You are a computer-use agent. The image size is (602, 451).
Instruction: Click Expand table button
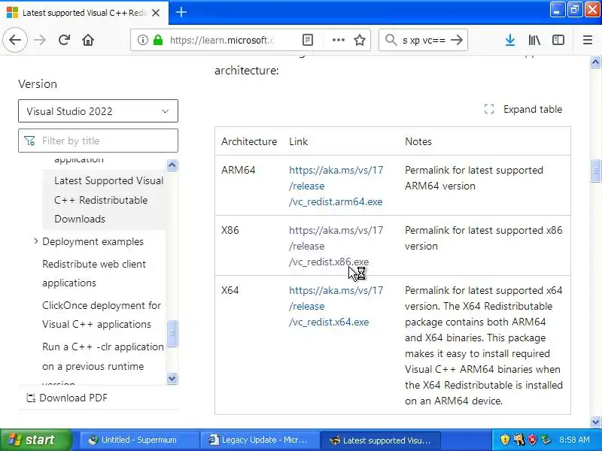pyautogui.click(x=523, y=109)
